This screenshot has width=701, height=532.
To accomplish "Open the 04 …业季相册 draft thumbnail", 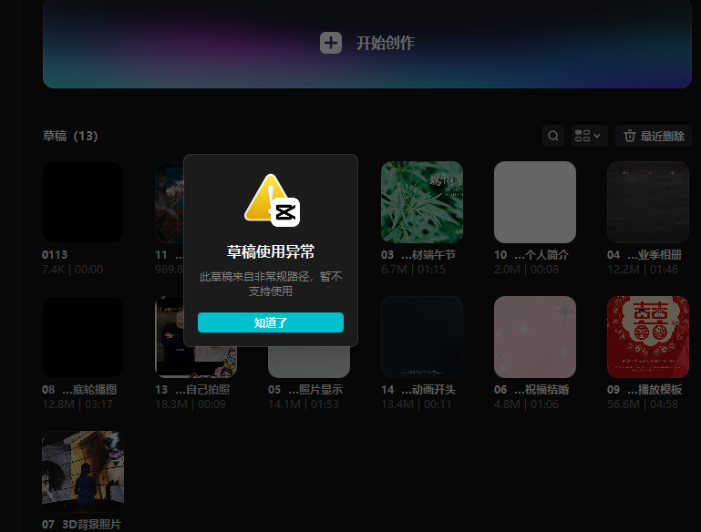I will click(648, 202).
